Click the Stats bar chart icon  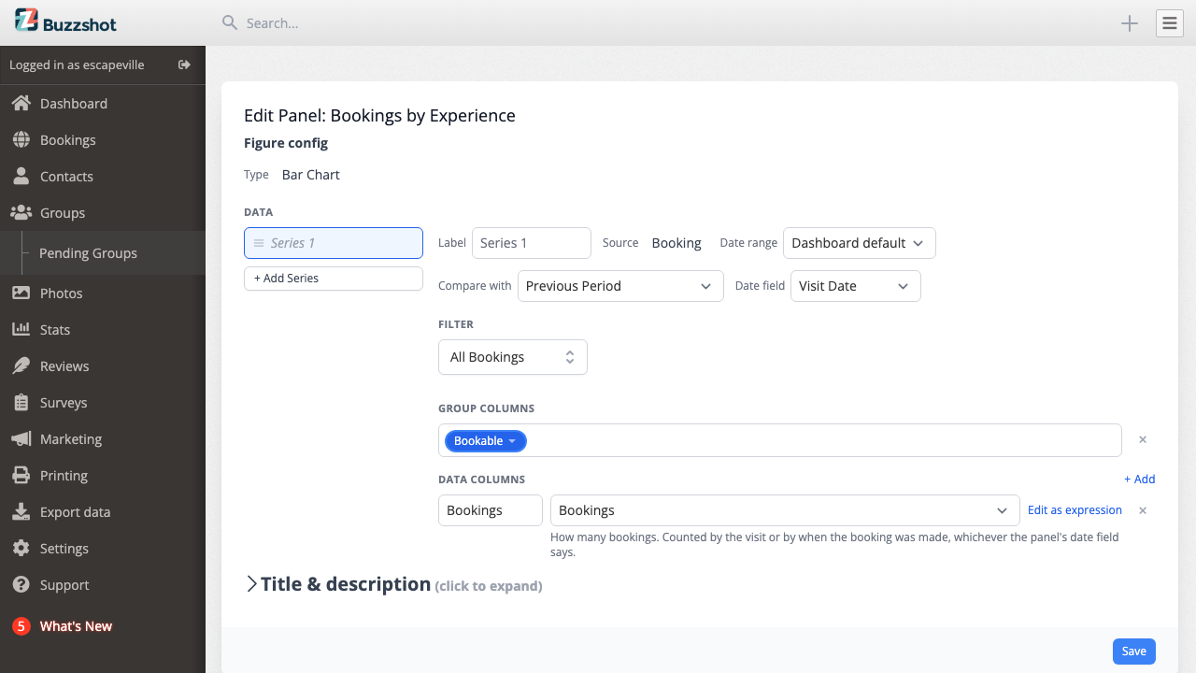coord(21,329)
